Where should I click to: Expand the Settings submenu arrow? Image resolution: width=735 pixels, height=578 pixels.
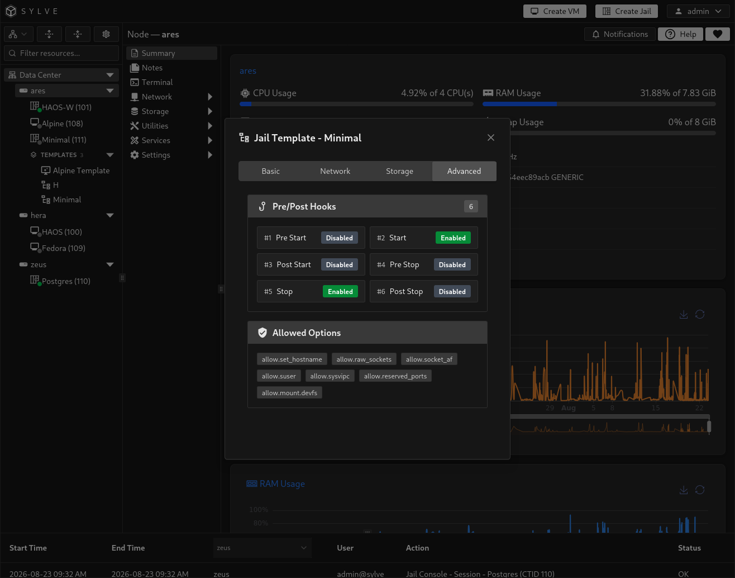pyautogui.click(x=210, y=155)
